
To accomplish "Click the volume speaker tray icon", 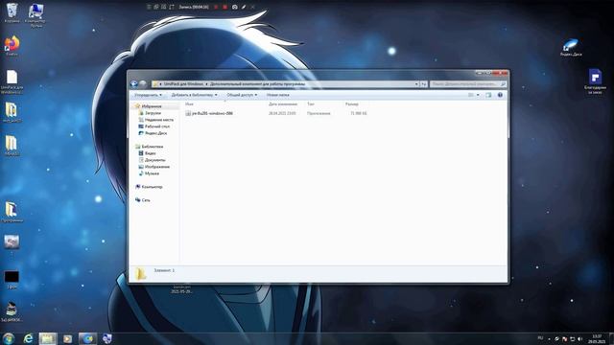I will pos(579,338).
